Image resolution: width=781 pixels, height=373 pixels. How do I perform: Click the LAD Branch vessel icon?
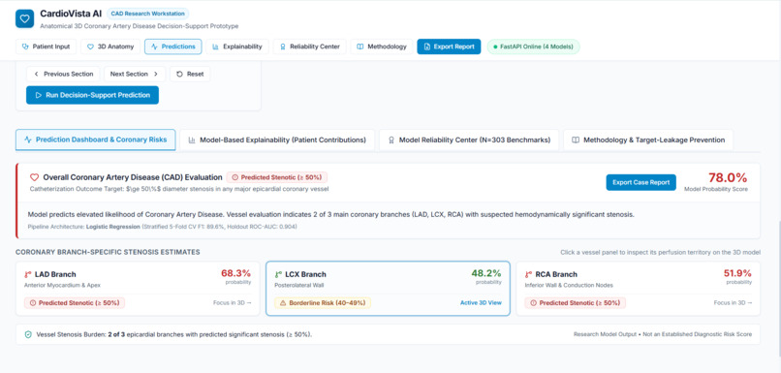point(28,274)
